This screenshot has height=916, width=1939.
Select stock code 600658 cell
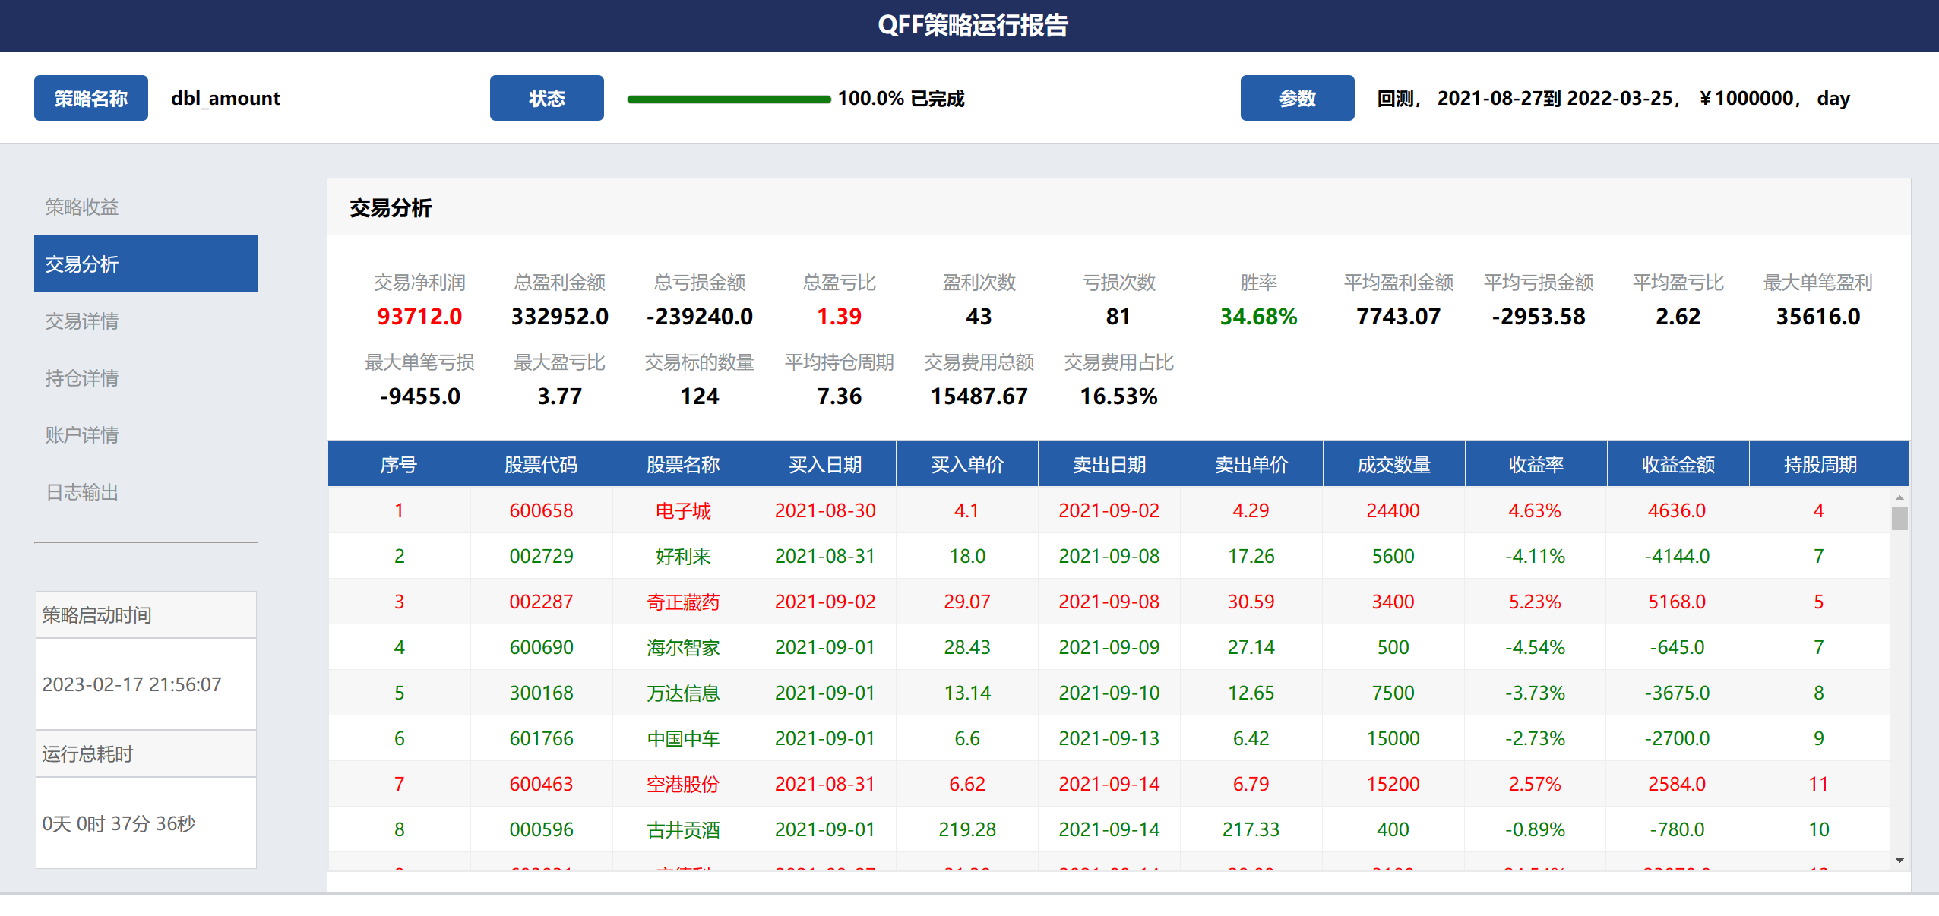tap(541, 510)
